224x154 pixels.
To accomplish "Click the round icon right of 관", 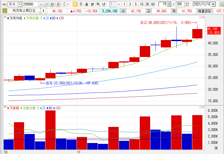I will tap(58, 4).
